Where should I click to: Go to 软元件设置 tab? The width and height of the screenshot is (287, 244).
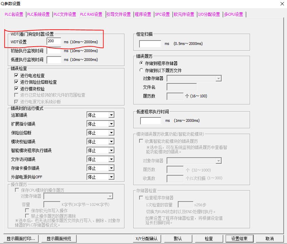(184, 14)
